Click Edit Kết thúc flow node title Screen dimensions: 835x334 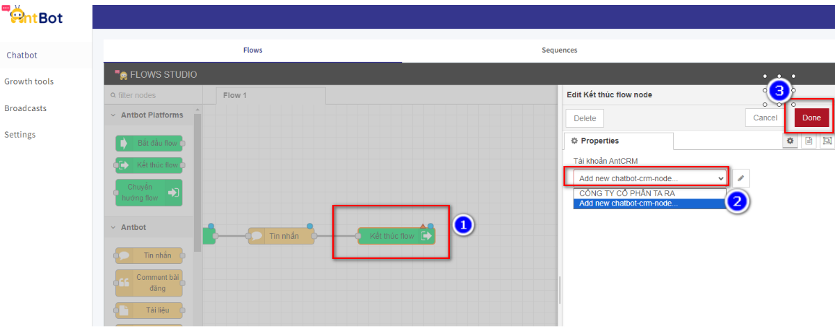(609, 95)
